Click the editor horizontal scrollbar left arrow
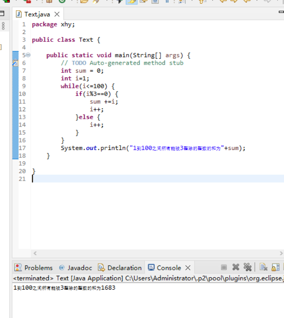This screenshot has height=318, width=284. click(x=35, y=253)
